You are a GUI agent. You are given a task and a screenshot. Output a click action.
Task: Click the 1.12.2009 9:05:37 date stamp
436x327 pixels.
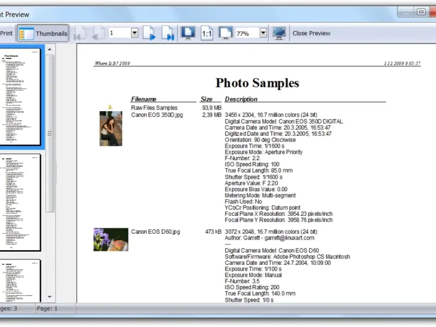pyautogui.click(x=402, y=63)
